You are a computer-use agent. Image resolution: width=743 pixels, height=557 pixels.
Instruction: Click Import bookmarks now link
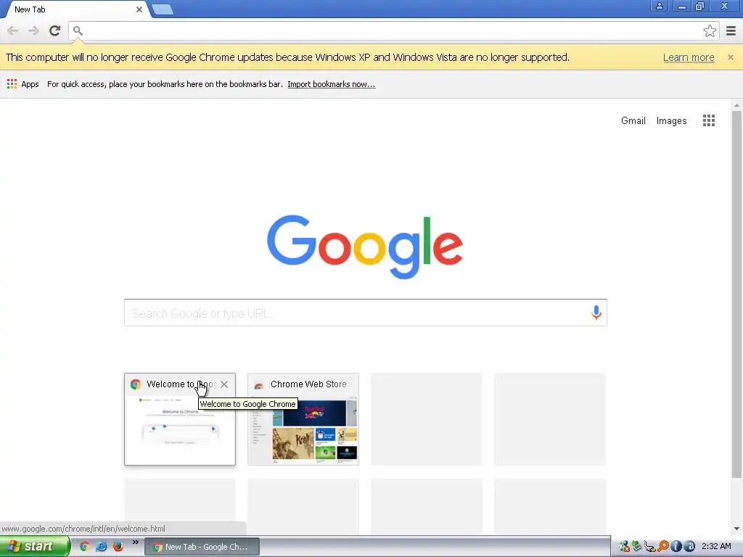tap(331, 84)
